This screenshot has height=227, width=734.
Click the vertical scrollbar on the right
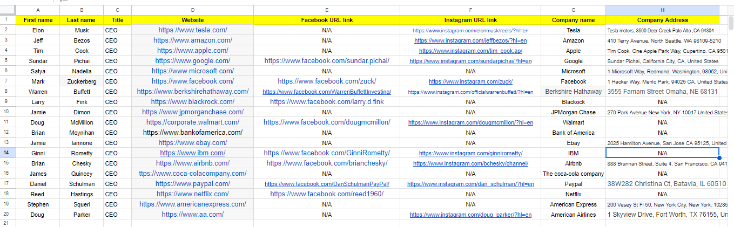[x=730, y=23]
